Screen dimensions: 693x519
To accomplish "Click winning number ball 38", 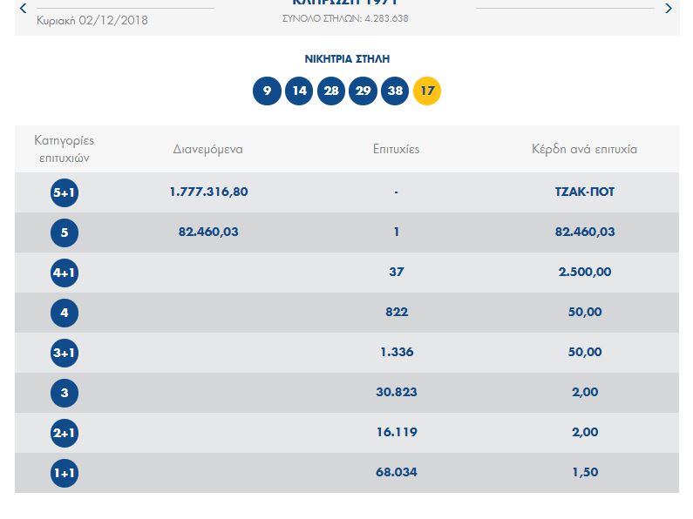I will 395,91.
